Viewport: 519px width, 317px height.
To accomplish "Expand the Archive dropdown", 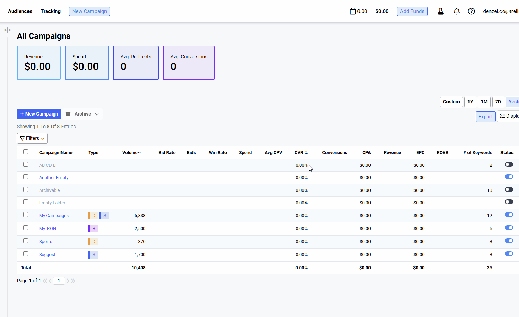I will [82, 114].
